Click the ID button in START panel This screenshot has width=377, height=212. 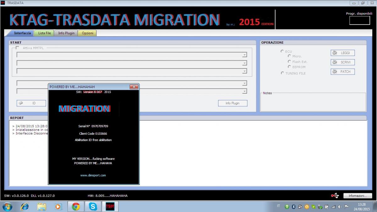pyautogui.click(x=31, y=103)
